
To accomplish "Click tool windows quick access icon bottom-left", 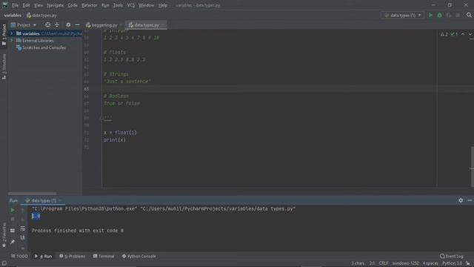I will (x=4, y=263).
